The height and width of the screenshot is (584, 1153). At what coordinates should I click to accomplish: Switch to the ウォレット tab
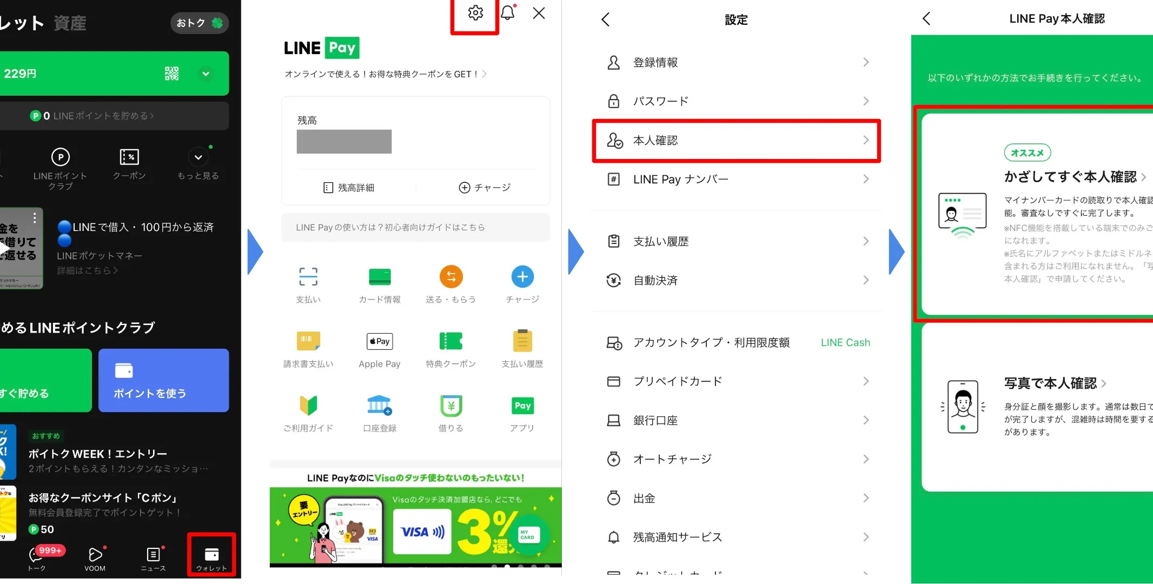pyautogui.click(x=211, y=559)
